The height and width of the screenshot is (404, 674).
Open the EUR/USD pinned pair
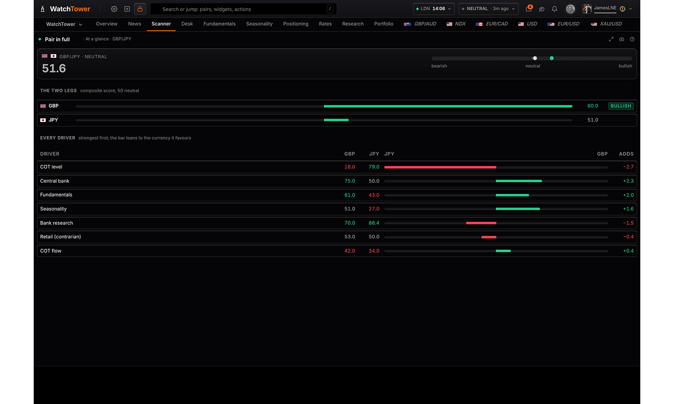coord(563,24)
